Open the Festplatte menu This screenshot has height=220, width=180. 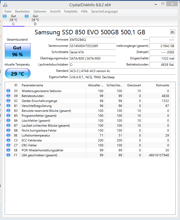click(71, 11)
